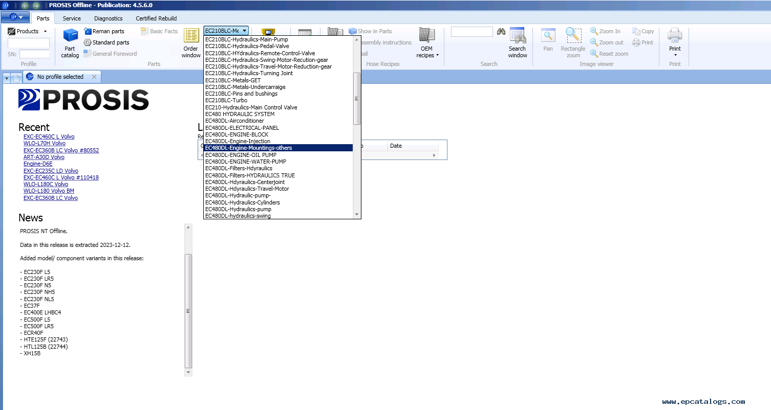Image resolution: width=771 pixels, height=410 pixels.
Task: Choose EC480DL-Filters-HYDRAULICS TRUE in list
Action: (279, 175)
